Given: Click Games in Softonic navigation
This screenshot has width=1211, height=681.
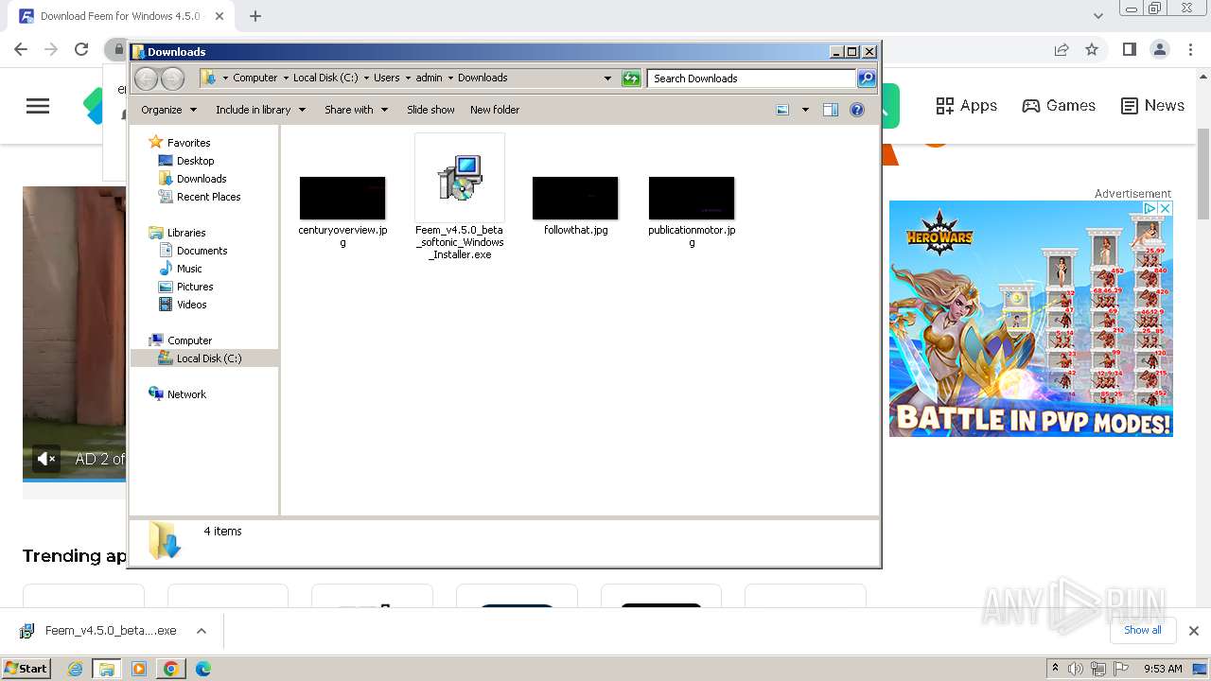Looking at the screenshot, I should (1059, 106).
